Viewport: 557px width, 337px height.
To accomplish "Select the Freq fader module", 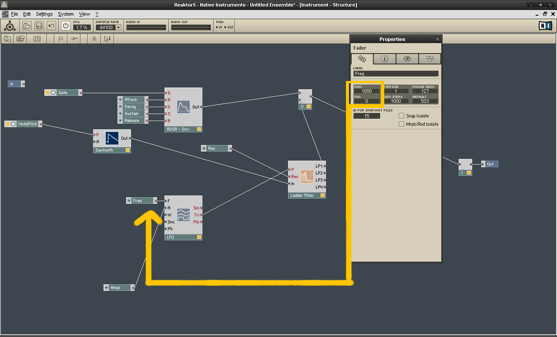I will pos(142,201).
